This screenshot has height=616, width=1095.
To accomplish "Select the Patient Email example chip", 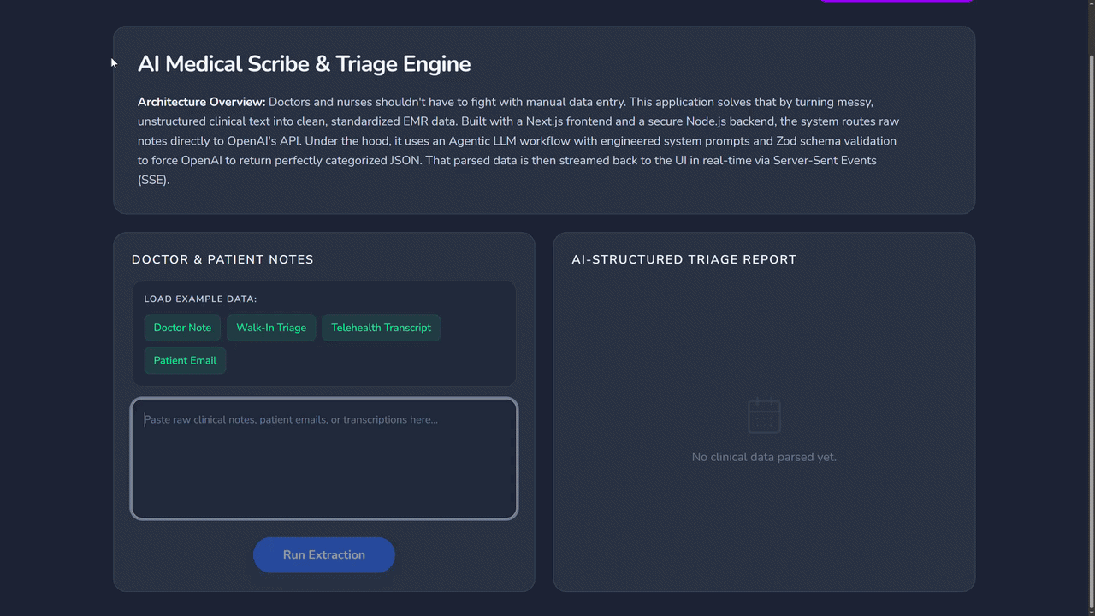I will (185, 360).
